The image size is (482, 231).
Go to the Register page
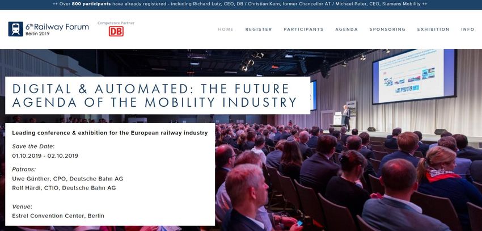point(259,30)
